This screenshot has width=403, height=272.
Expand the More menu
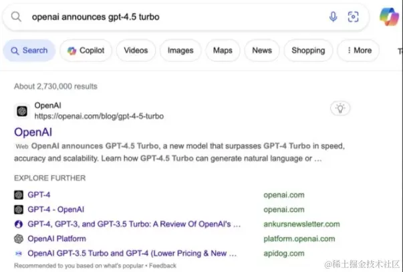click(x=358, y=51)
